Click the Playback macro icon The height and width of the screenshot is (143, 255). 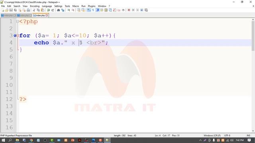137,10
